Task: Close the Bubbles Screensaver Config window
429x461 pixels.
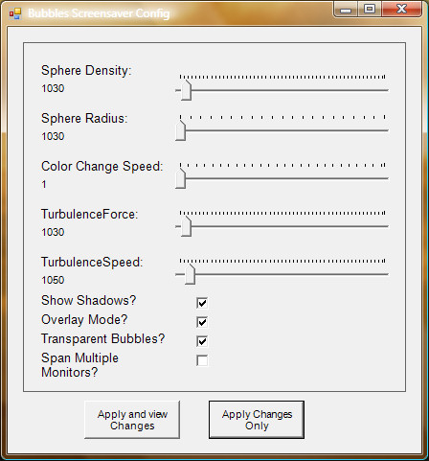Action: tap(401, 10)
